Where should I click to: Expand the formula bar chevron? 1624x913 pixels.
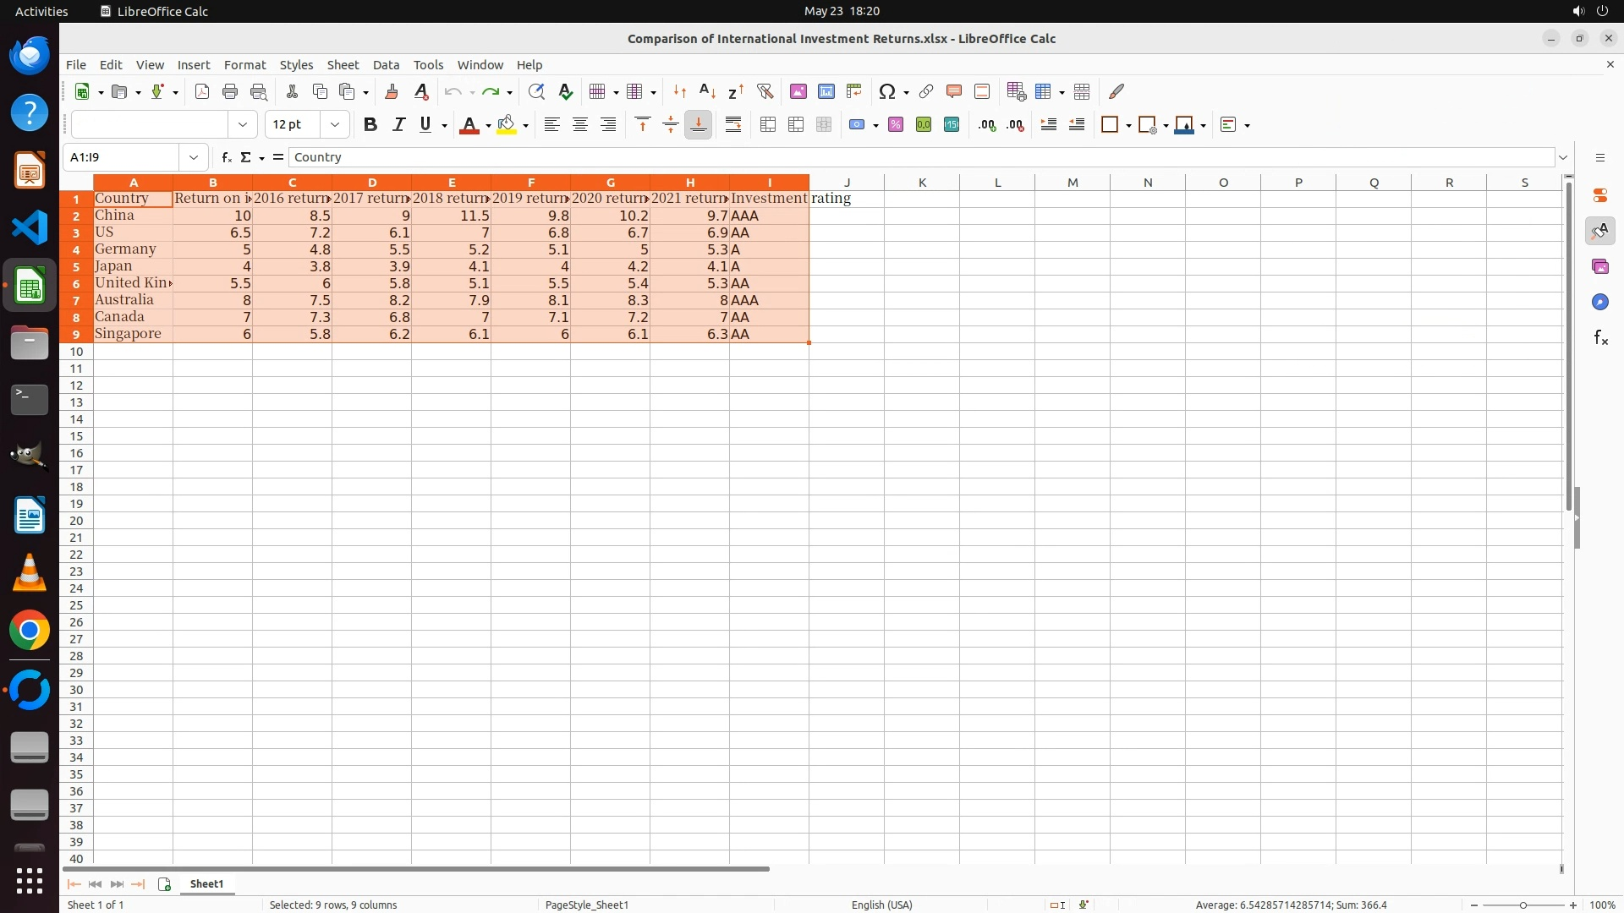pyautogui.click(x=1563, y=157)
